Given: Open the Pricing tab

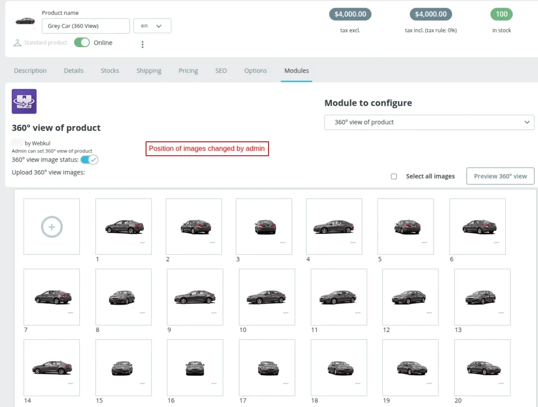Looking at the screenshot, I should coord(188,71).
